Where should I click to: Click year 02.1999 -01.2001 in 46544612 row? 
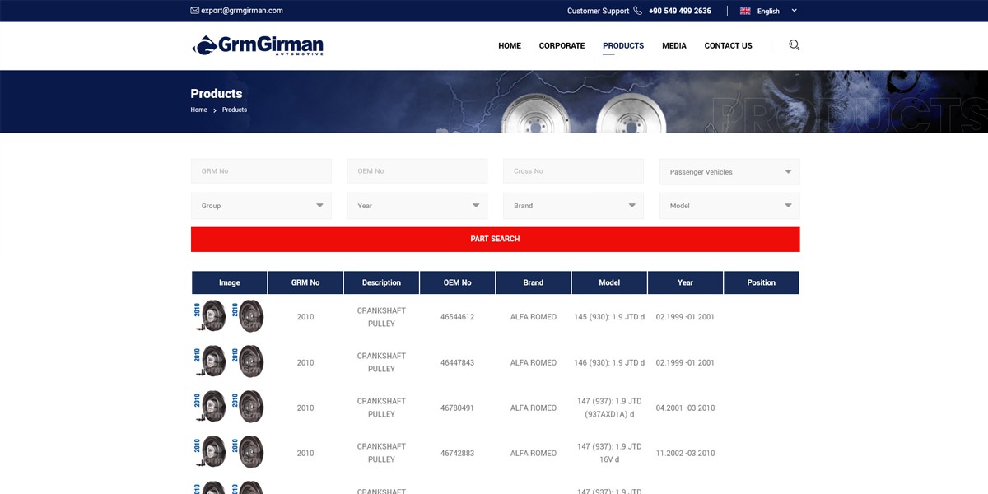(685, 317)
